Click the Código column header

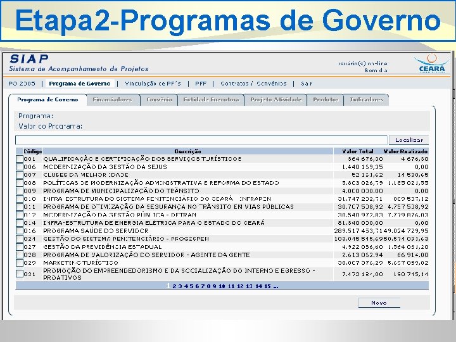click(33, 151)
